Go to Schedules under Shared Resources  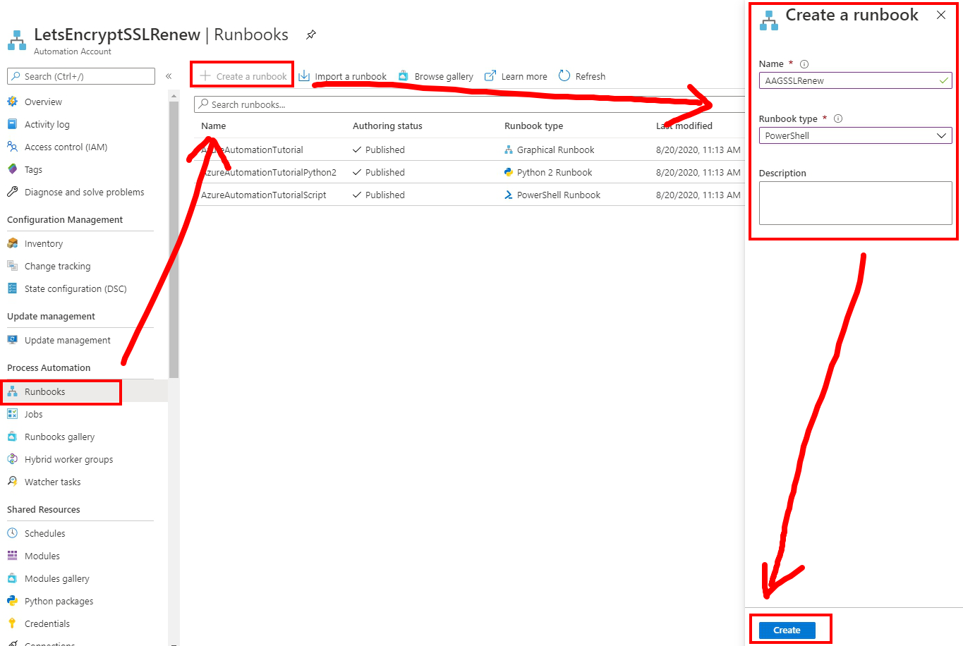click(84, 533)
